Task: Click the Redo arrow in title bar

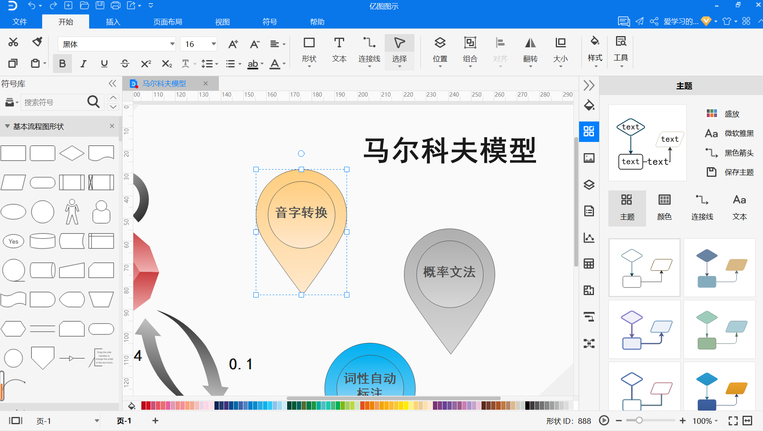Action: 53,6
